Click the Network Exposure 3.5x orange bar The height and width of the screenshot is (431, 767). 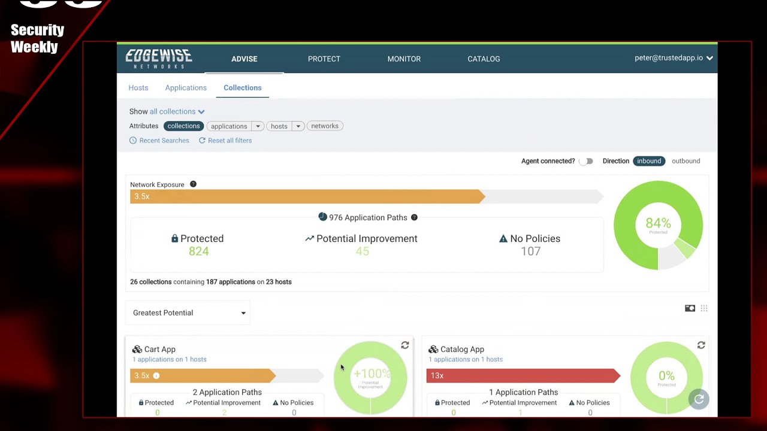point(307,196)
